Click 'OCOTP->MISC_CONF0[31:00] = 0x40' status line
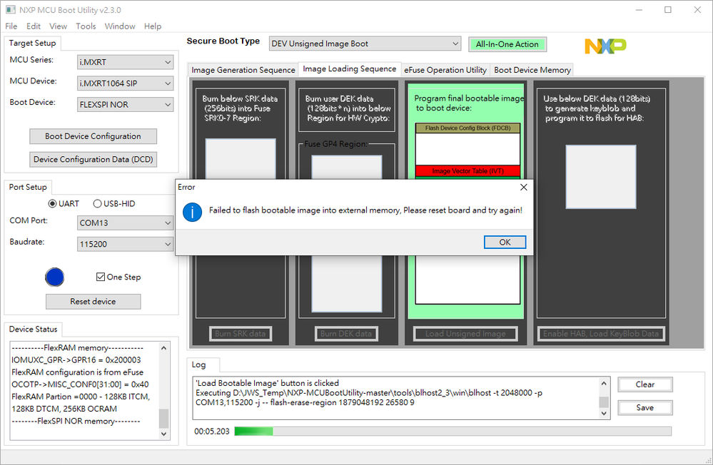The width and height of the screenshot is (713, 465). [x=80, y=384]
